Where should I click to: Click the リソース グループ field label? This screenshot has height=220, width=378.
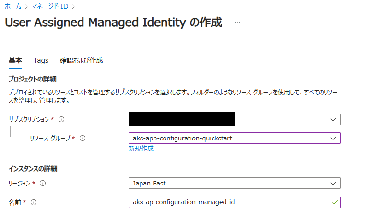tap(50, 138)
